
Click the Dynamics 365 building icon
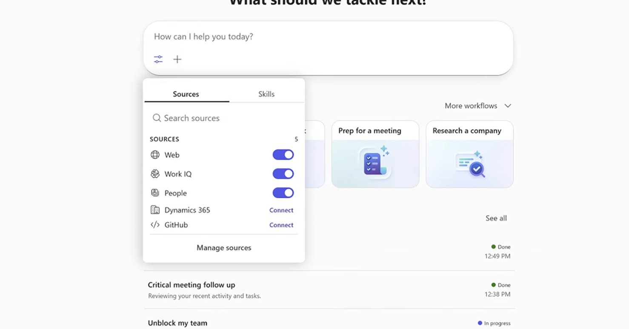pyautogui.click(x=155, y=210)
